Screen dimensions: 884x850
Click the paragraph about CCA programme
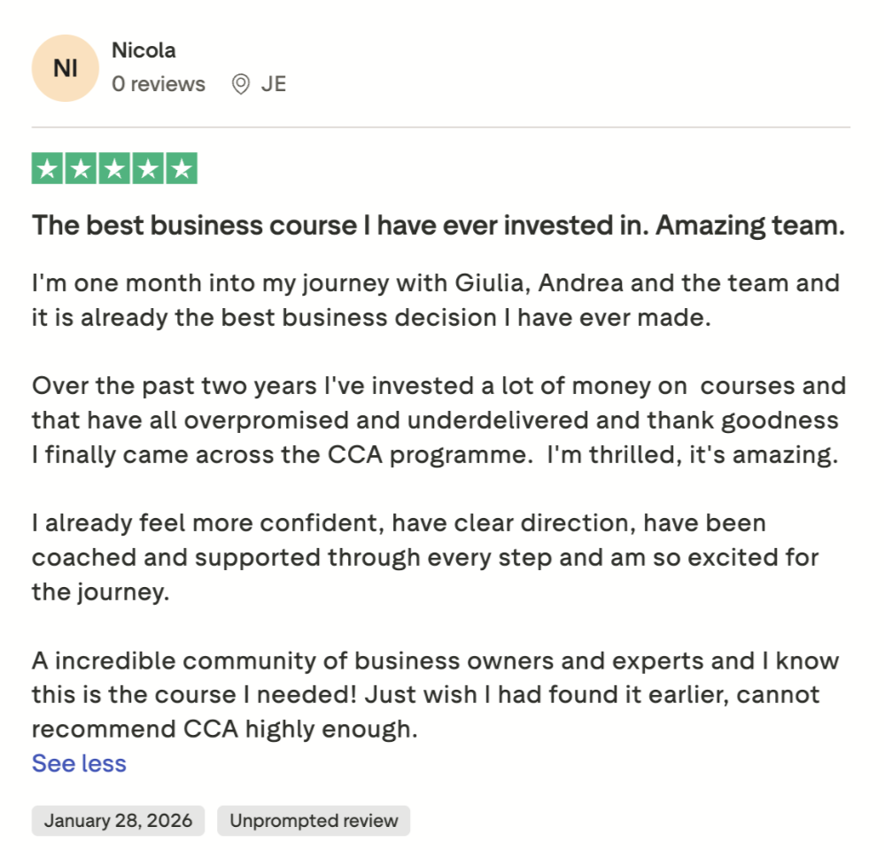(439, 420)
